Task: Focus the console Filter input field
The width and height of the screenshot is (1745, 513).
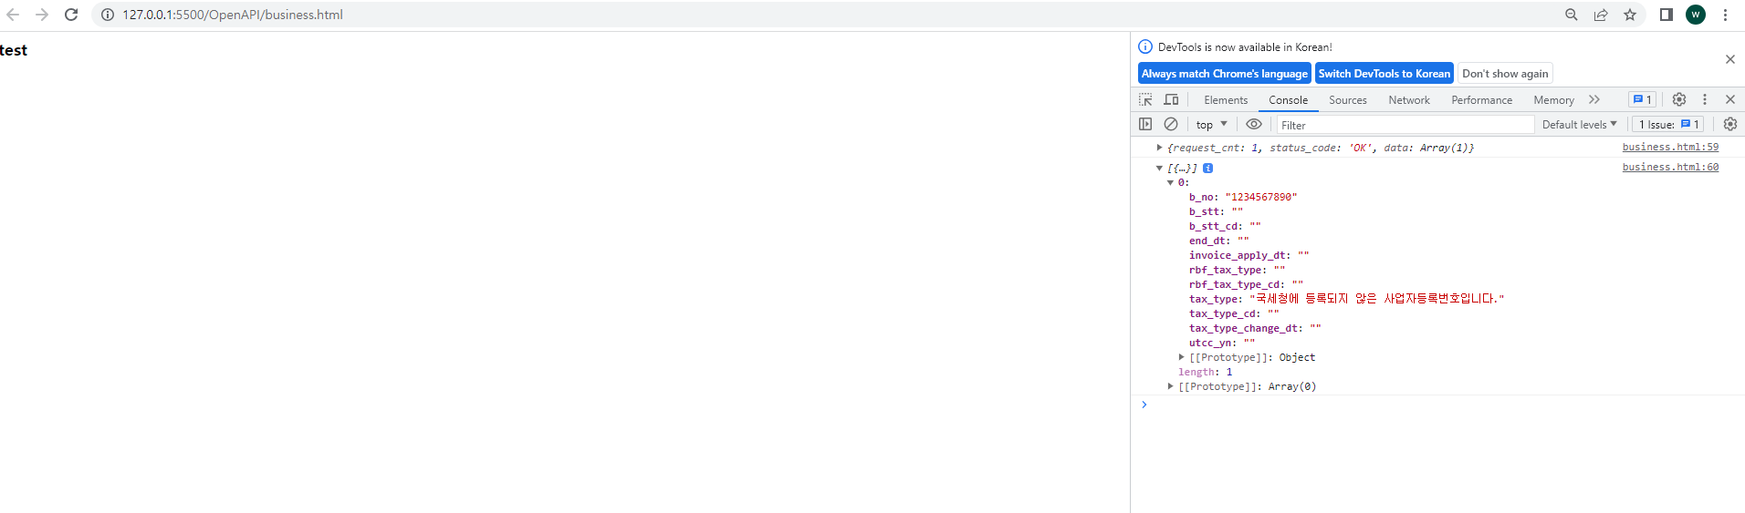Action: coord(1404,125)
